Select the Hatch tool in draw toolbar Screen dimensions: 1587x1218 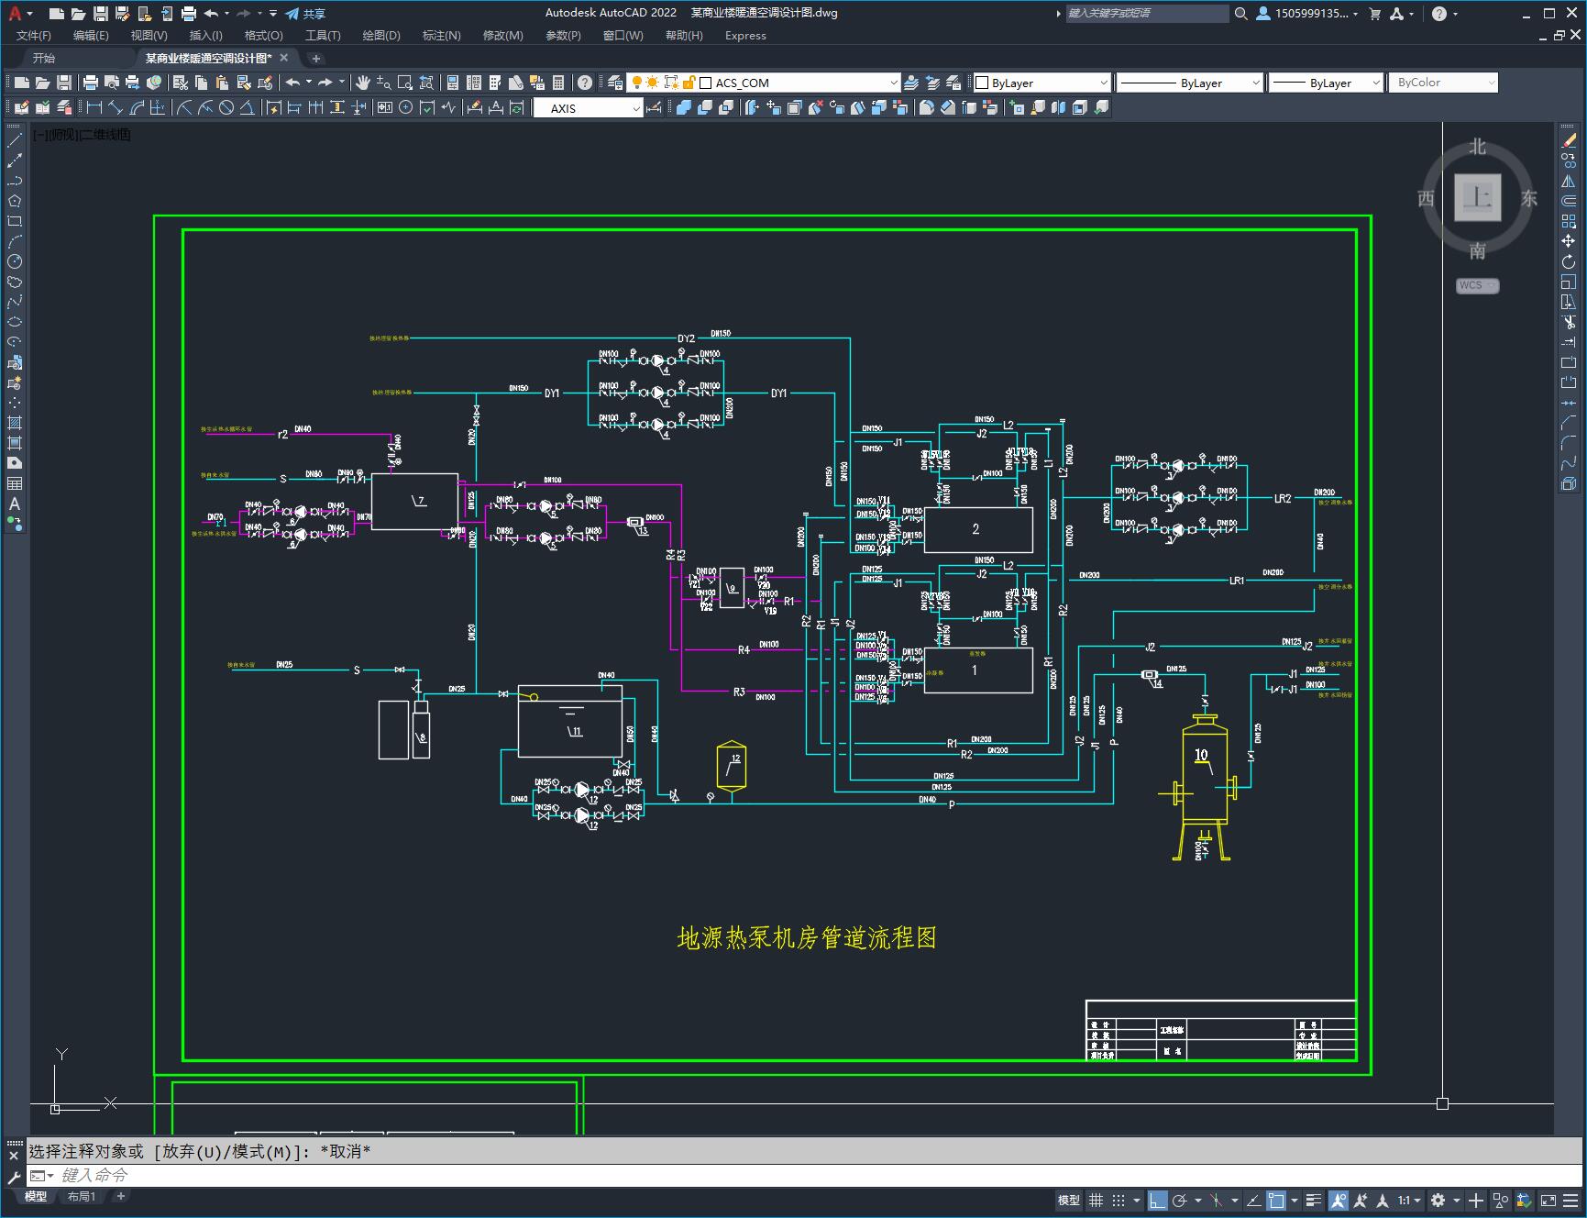(x=15, y=423)
